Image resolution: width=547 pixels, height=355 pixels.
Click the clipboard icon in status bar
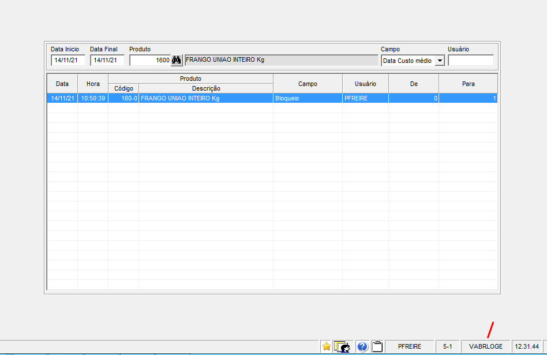coord(377,346)
